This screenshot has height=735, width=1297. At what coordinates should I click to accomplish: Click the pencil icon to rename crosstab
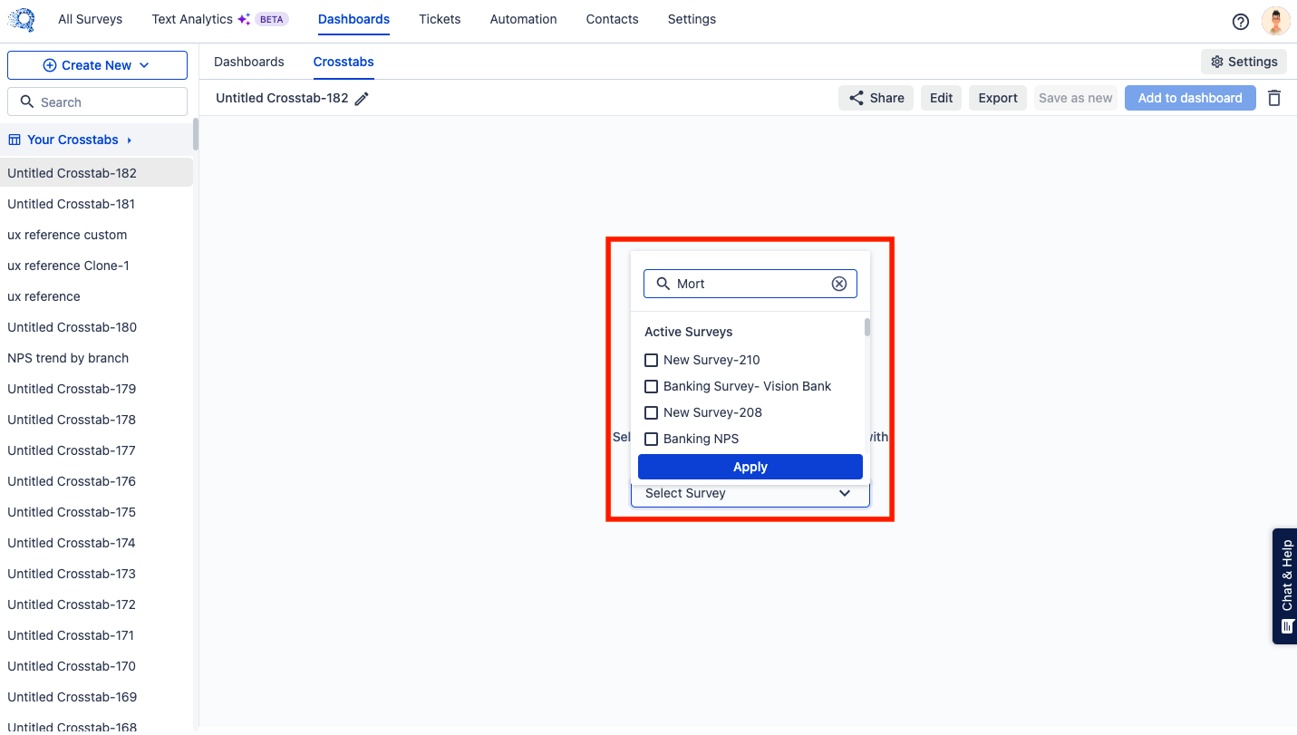pos(362,99)
